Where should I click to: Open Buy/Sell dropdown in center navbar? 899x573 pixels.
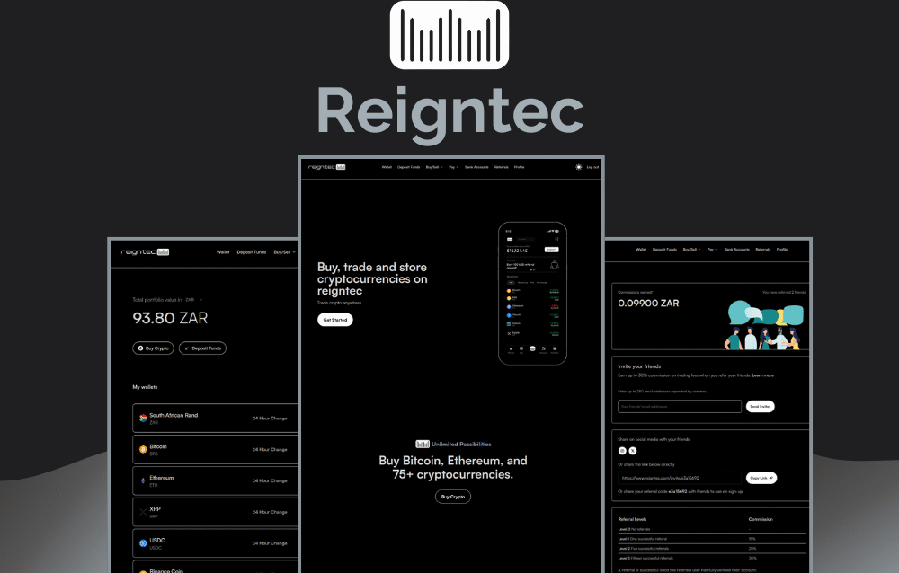434,167
